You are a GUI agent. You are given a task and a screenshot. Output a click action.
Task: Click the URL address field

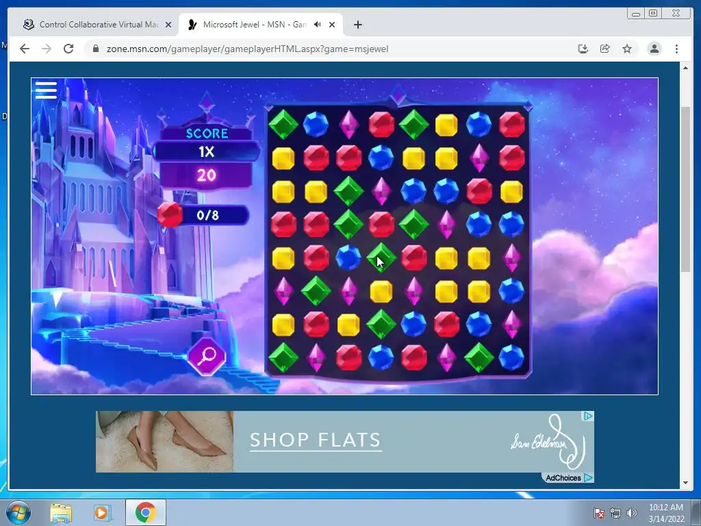click(x=331, y=49)
